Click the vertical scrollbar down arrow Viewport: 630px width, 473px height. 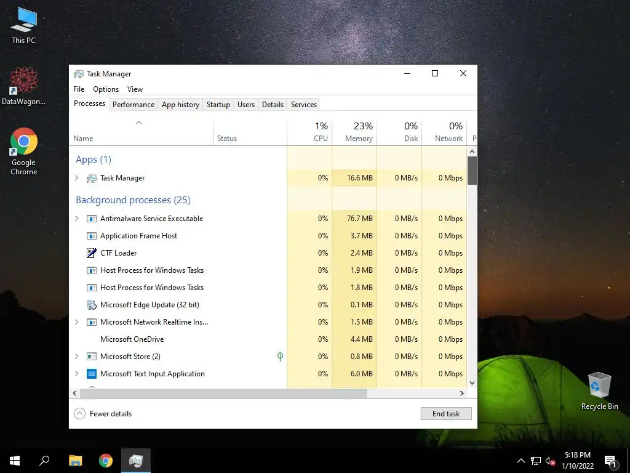[472, 383]
